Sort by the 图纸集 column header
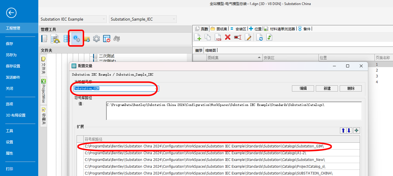This screenshot has width=393, height=176. pos(235,58)
